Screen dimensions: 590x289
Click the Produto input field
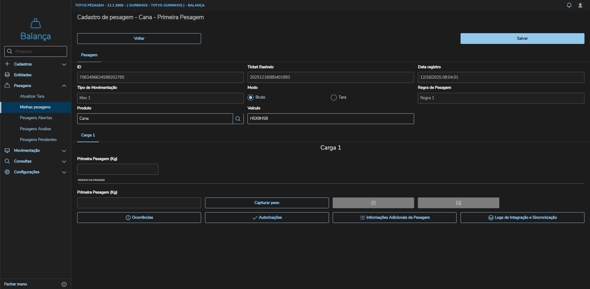coord(155,119)
